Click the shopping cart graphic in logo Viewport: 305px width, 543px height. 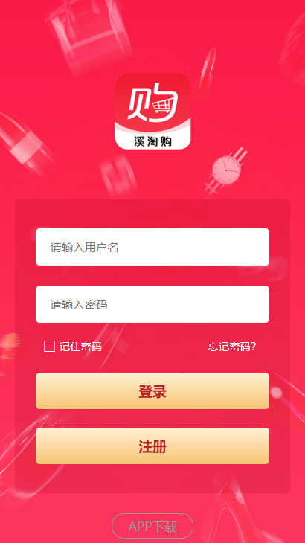pos(163,106)
